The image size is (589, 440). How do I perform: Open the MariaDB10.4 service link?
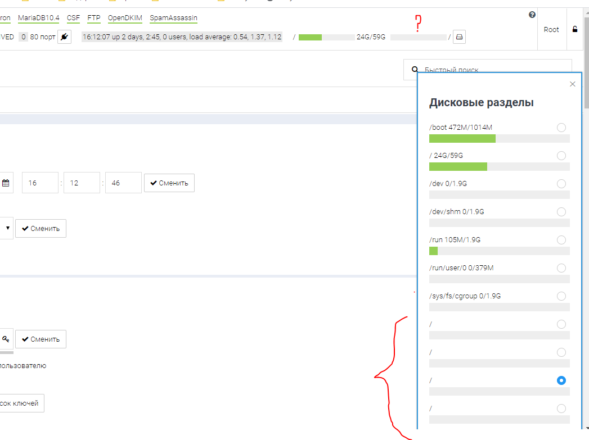[38, 18]
